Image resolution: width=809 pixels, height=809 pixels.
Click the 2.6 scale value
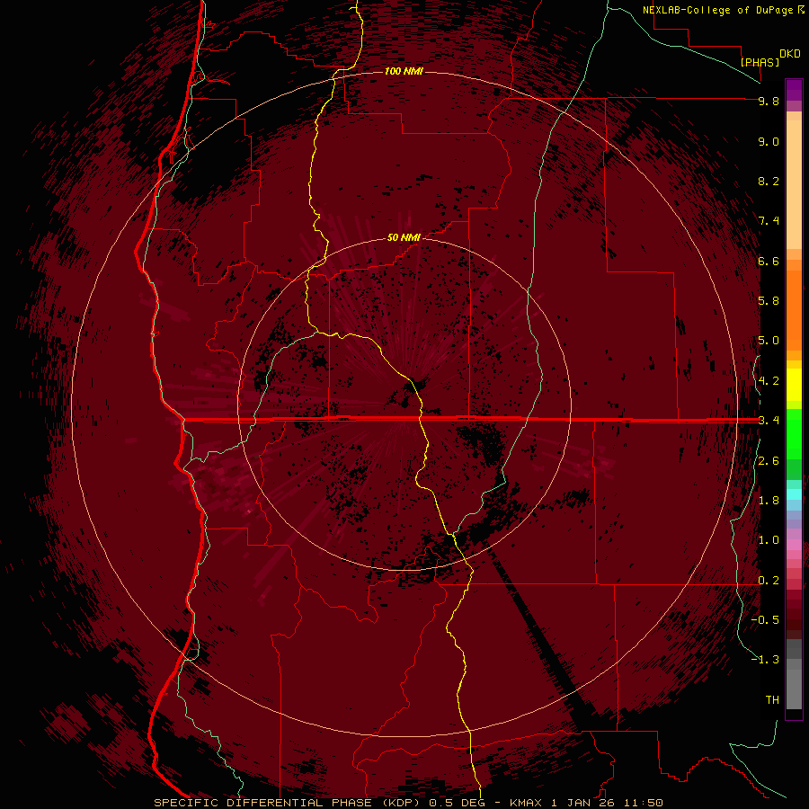pyautogui.click(x=769, y=461)
